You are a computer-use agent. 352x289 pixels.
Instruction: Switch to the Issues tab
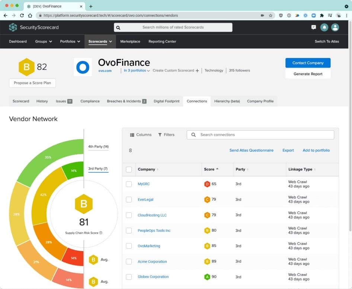pyautogui.click(x=64, y=102)
